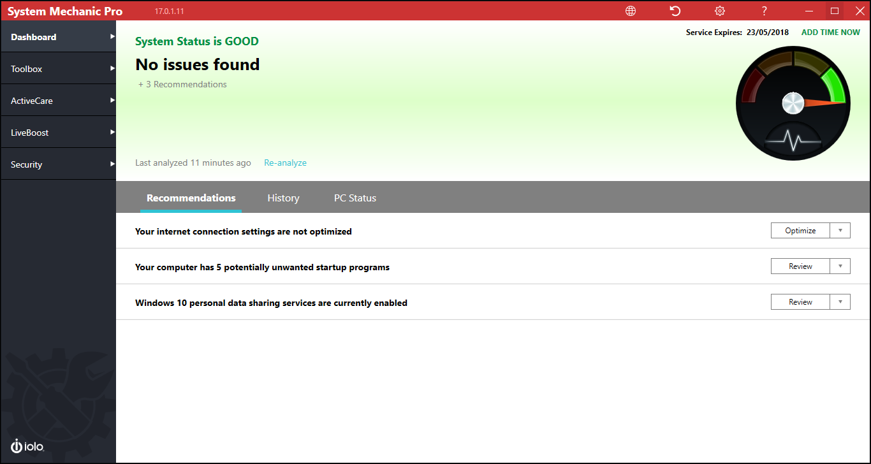This screenshot has height=464, width=871.
Task: Open the Toolbox menu
Action: pyautogui.click(x=58, y=69)
